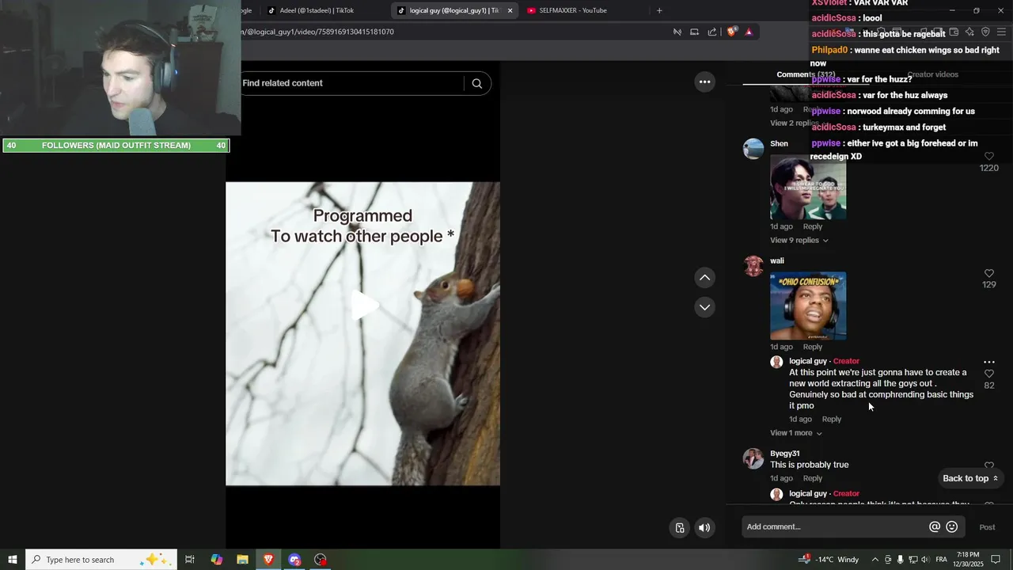Reply to logical guy's goys comment
The image size is (1013, 570).
[832, 419]
